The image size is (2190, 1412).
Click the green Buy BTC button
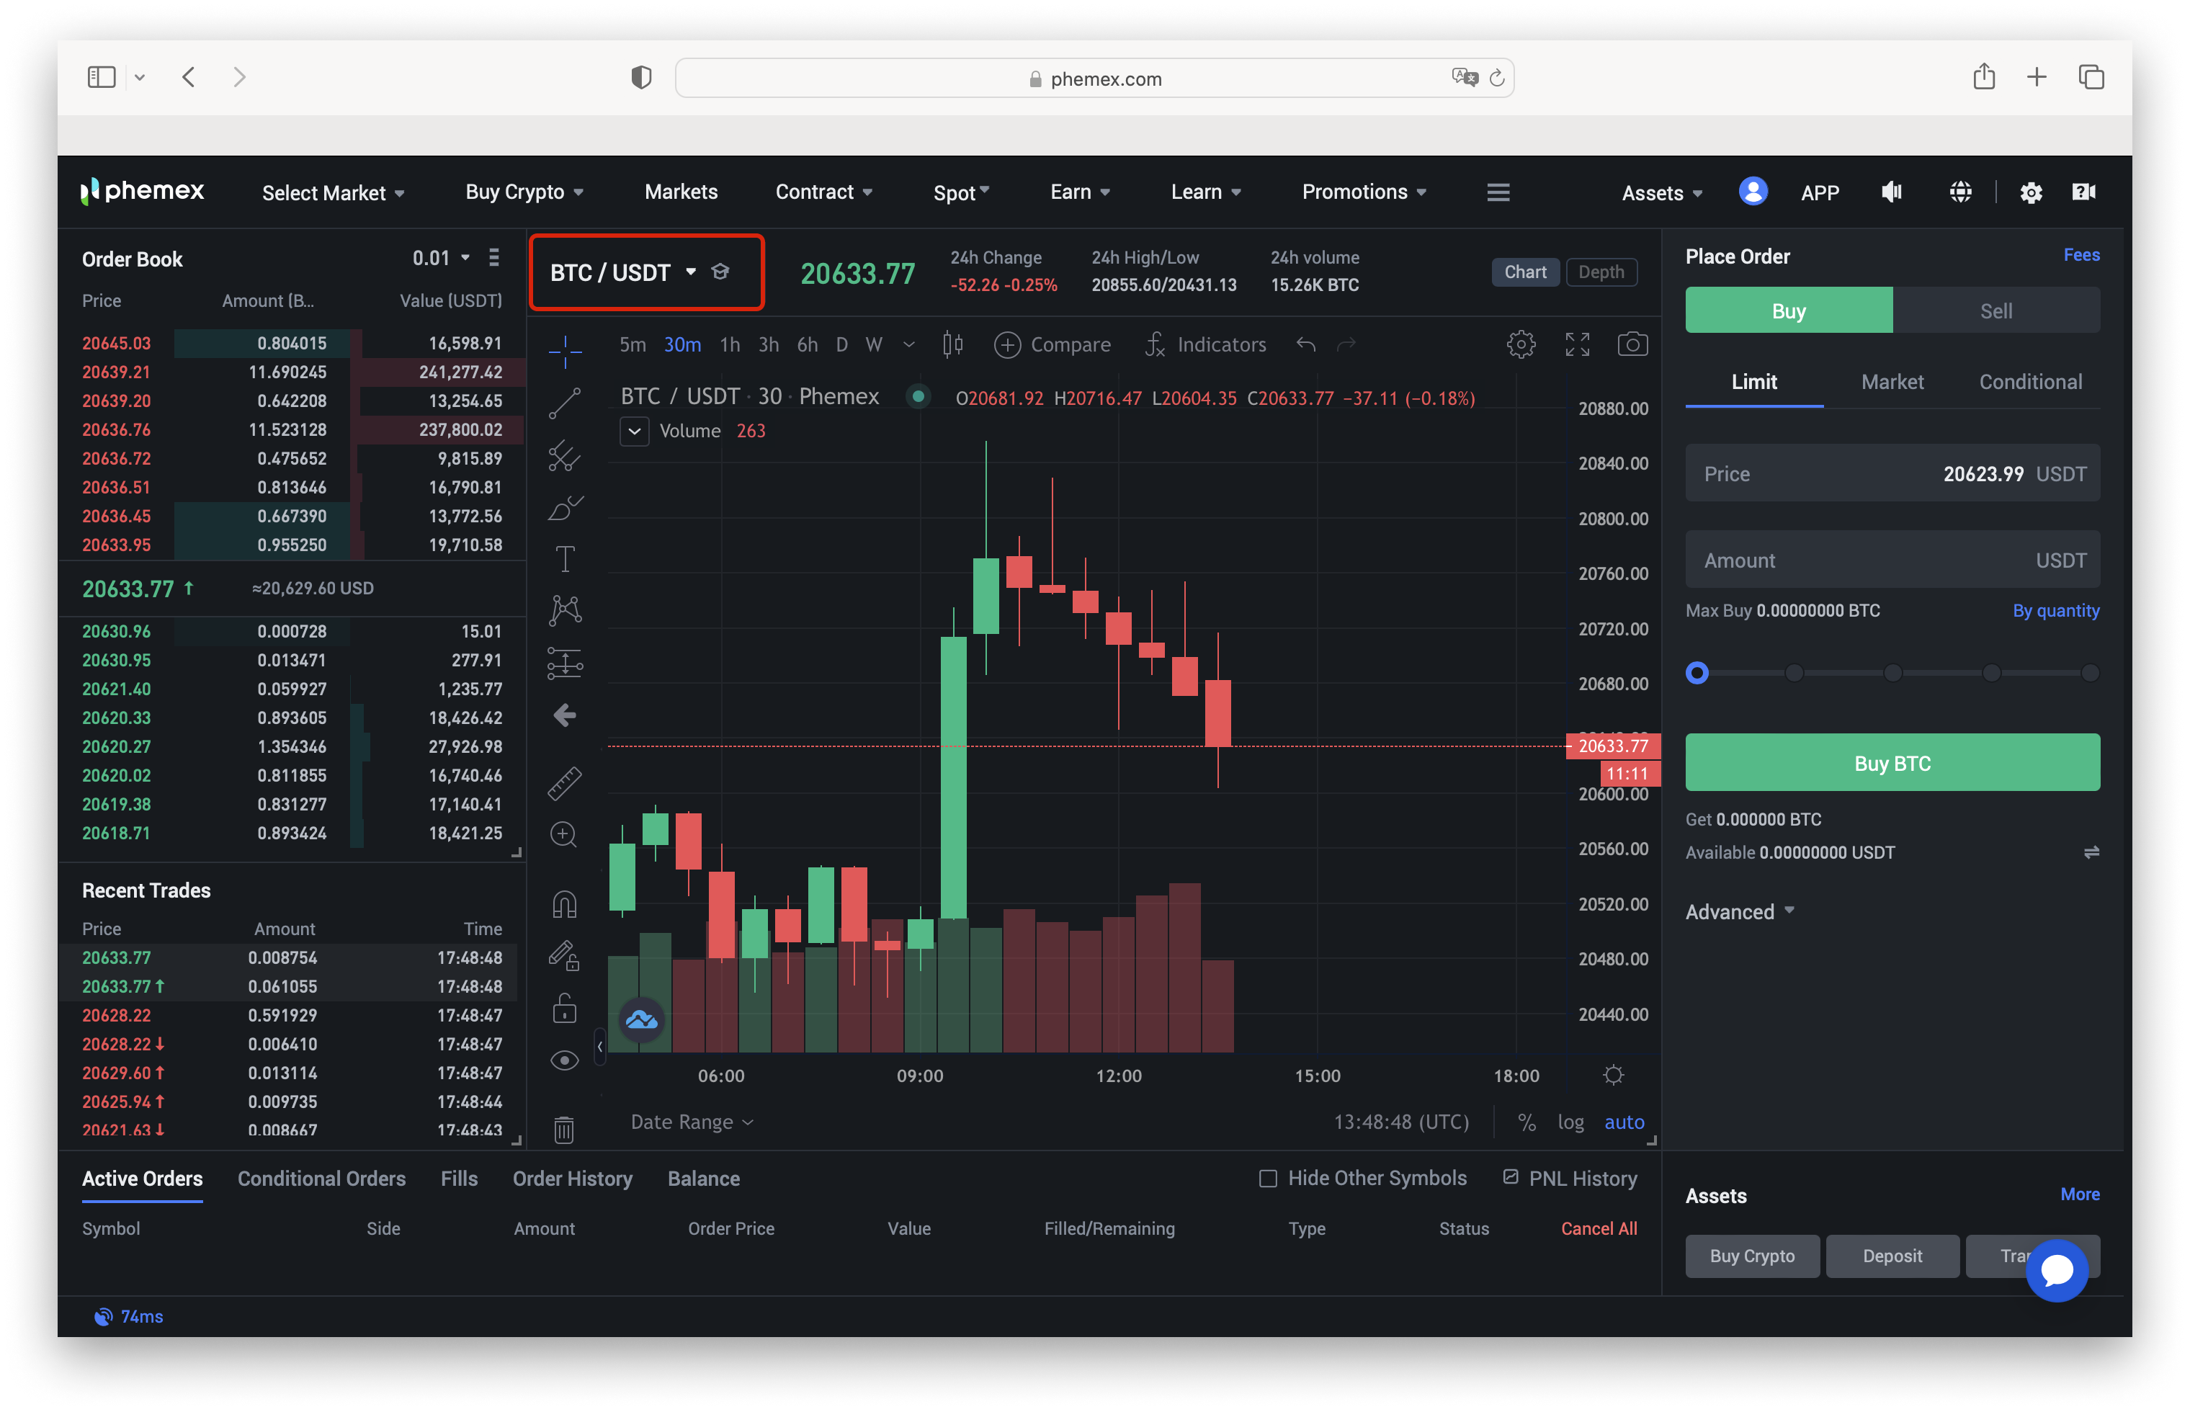(x=1892, y=763)
